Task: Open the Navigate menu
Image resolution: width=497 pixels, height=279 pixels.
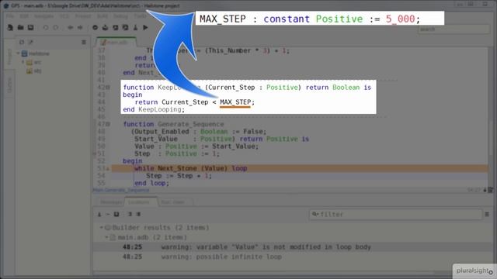Action: click(43, 15)
